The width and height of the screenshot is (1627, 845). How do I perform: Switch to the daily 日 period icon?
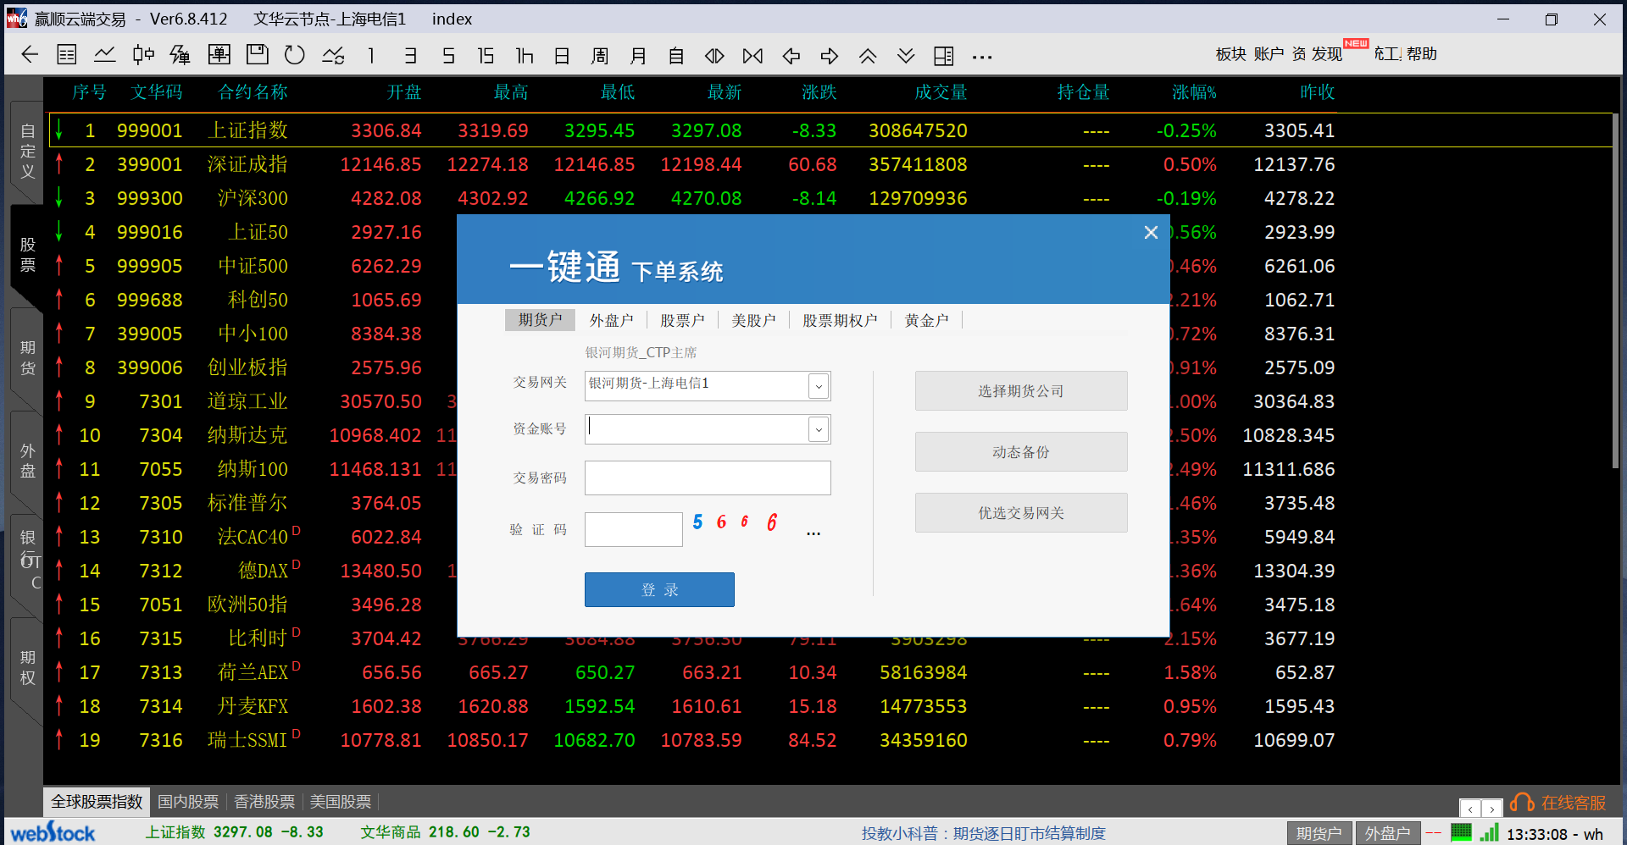tap(562, 55)
